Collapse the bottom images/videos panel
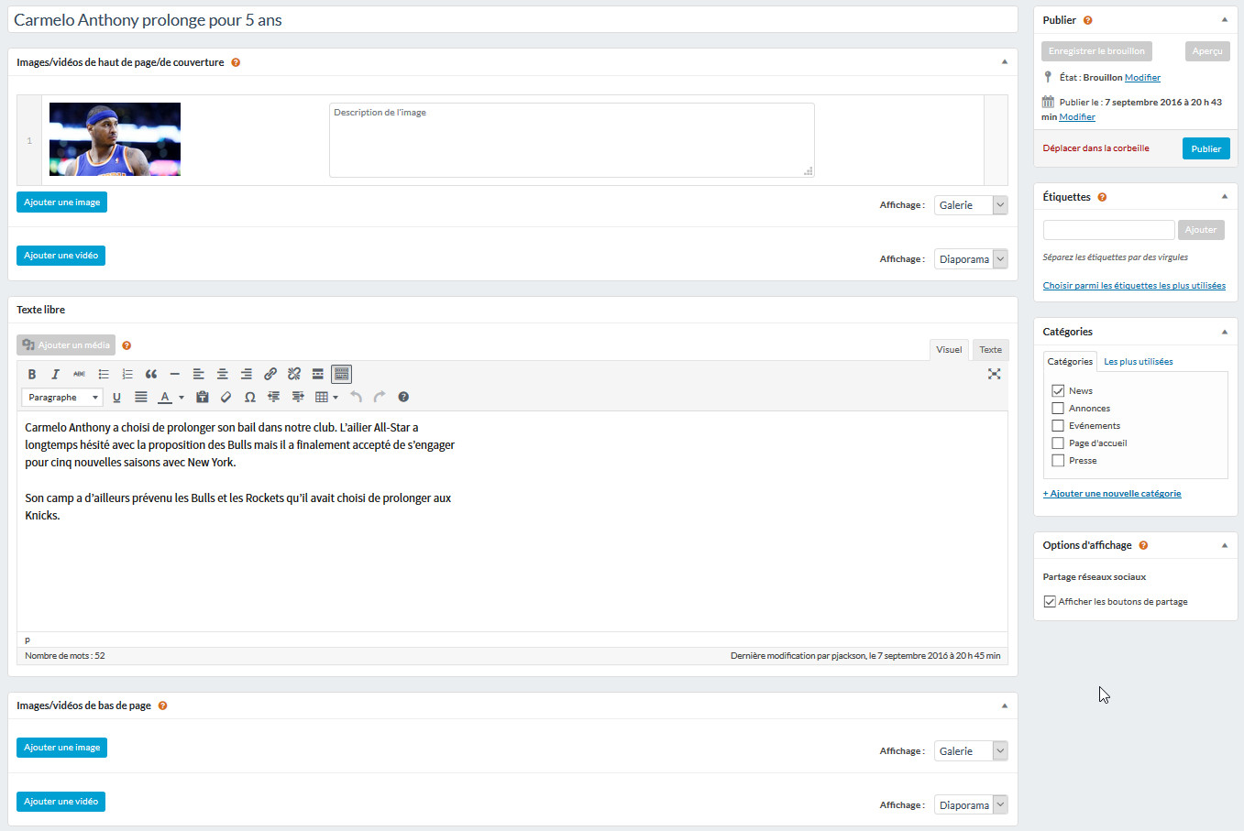1244x831 pixels. [1004, 705]
